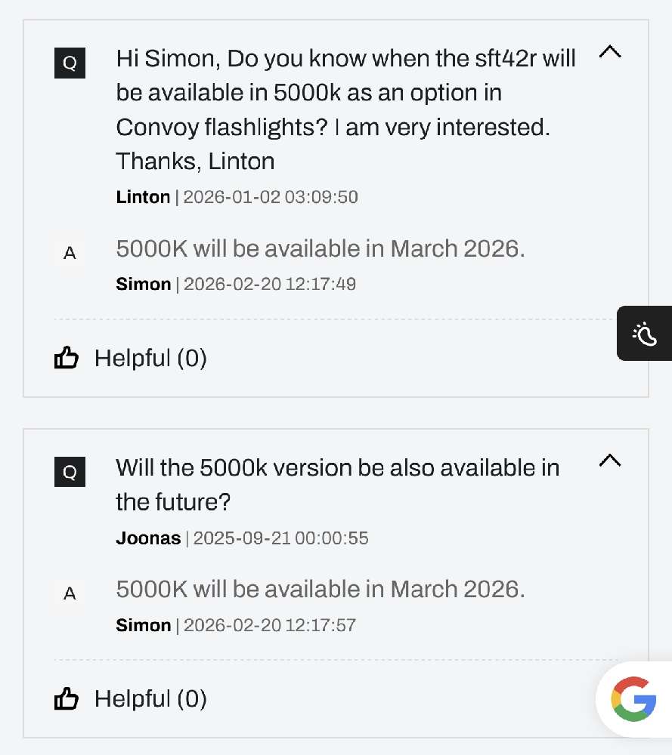Click the timestamp 2025-09-21 00:00:55
Screen dimensions: 672x755
pos(280,538)
